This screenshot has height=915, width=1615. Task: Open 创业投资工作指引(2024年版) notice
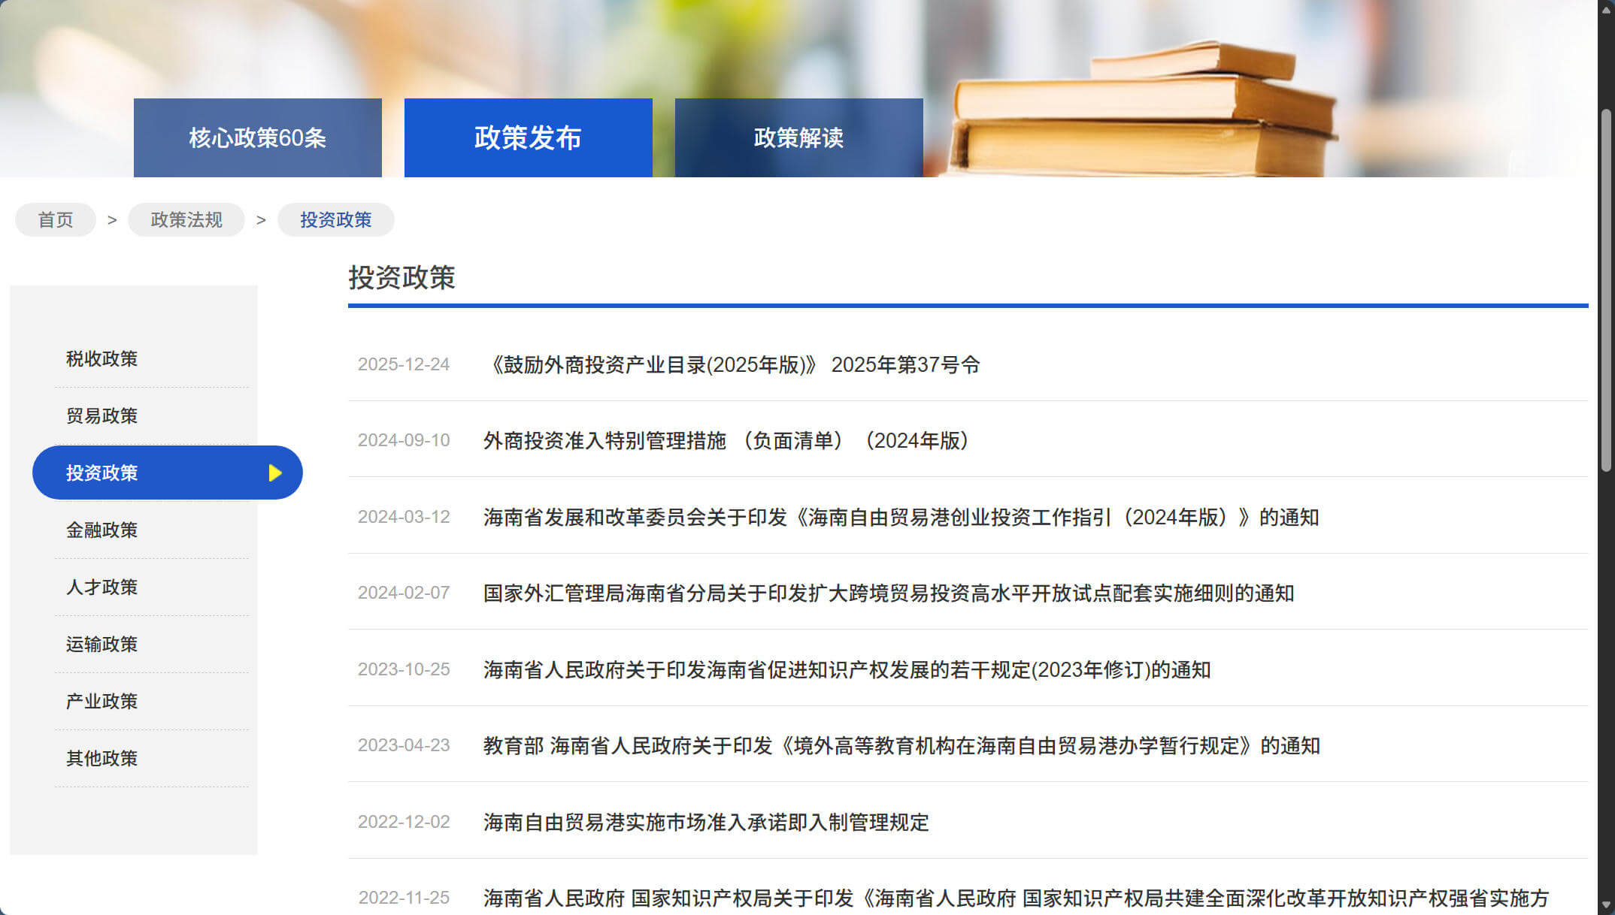coord(901,518)
